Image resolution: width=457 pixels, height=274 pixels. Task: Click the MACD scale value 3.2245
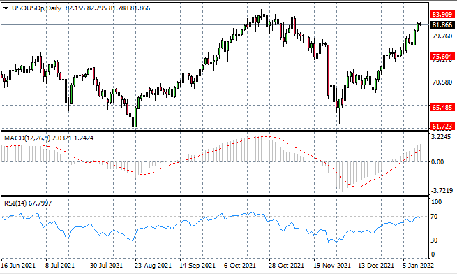pyautogui.click(x=442, y=137)
